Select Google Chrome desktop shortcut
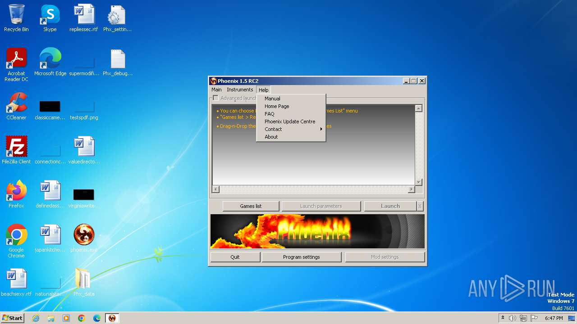 click(x=16, y=241)
